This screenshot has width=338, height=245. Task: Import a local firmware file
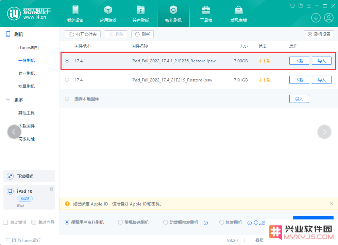click(299, 99)
